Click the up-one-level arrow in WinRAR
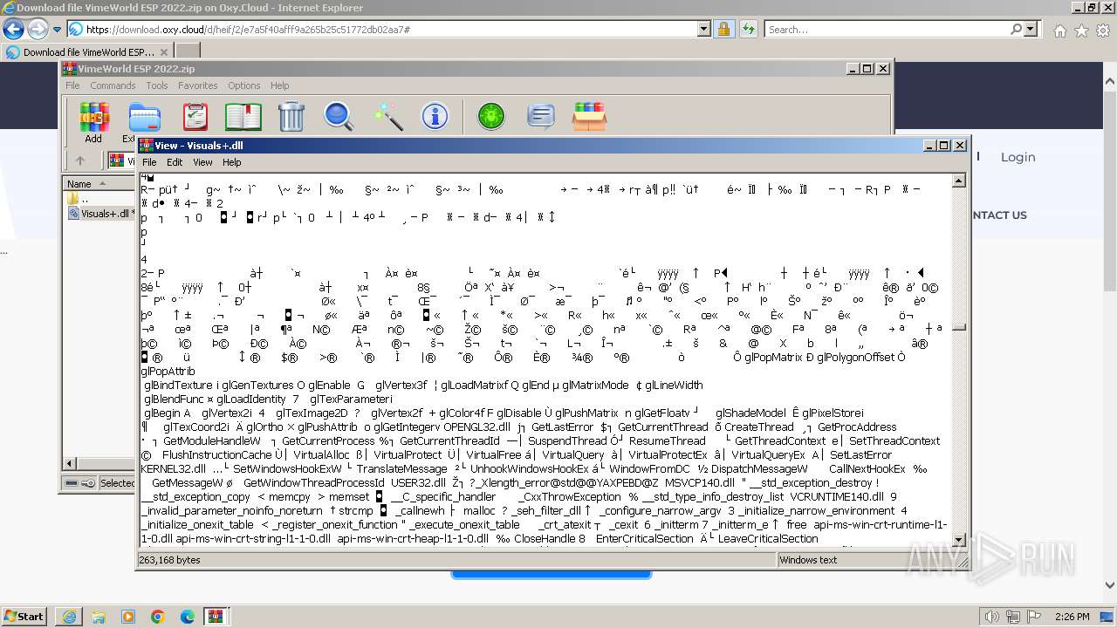This screenshot has height=628, width=1117. coord(80,160)
